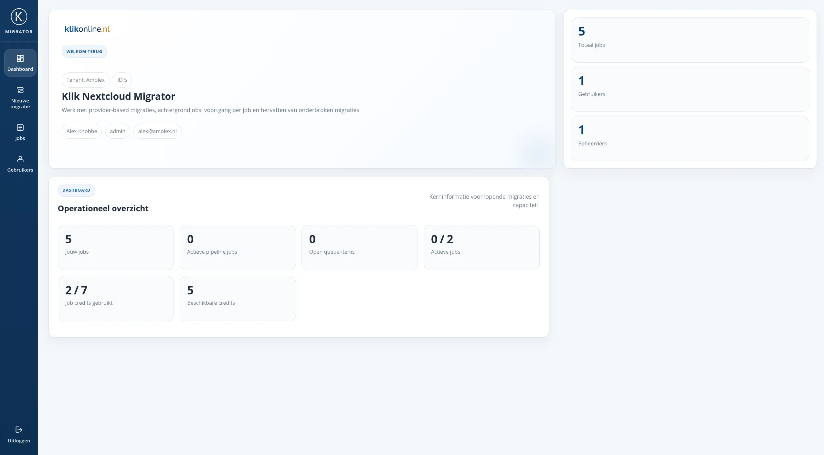Click the ID 5 chip
Viewport: 824px width, 455px height.
point(122,80)
